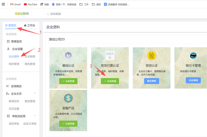
Task: Click 提交资料 button under 资信认证
Action: (x=152, y=81)
